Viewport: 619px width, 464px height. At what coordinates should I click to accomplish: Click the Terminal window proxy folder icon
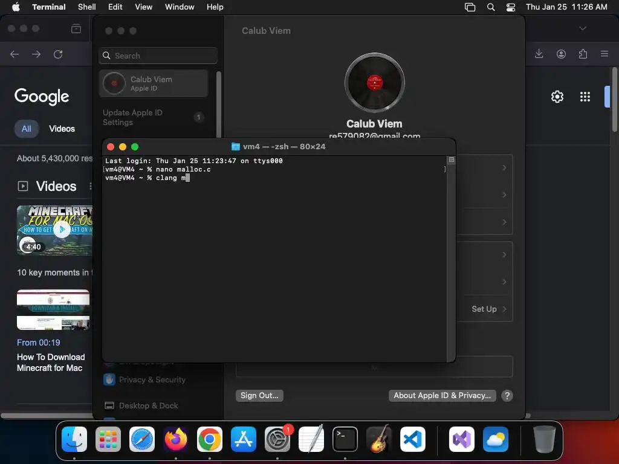[235, 146]
